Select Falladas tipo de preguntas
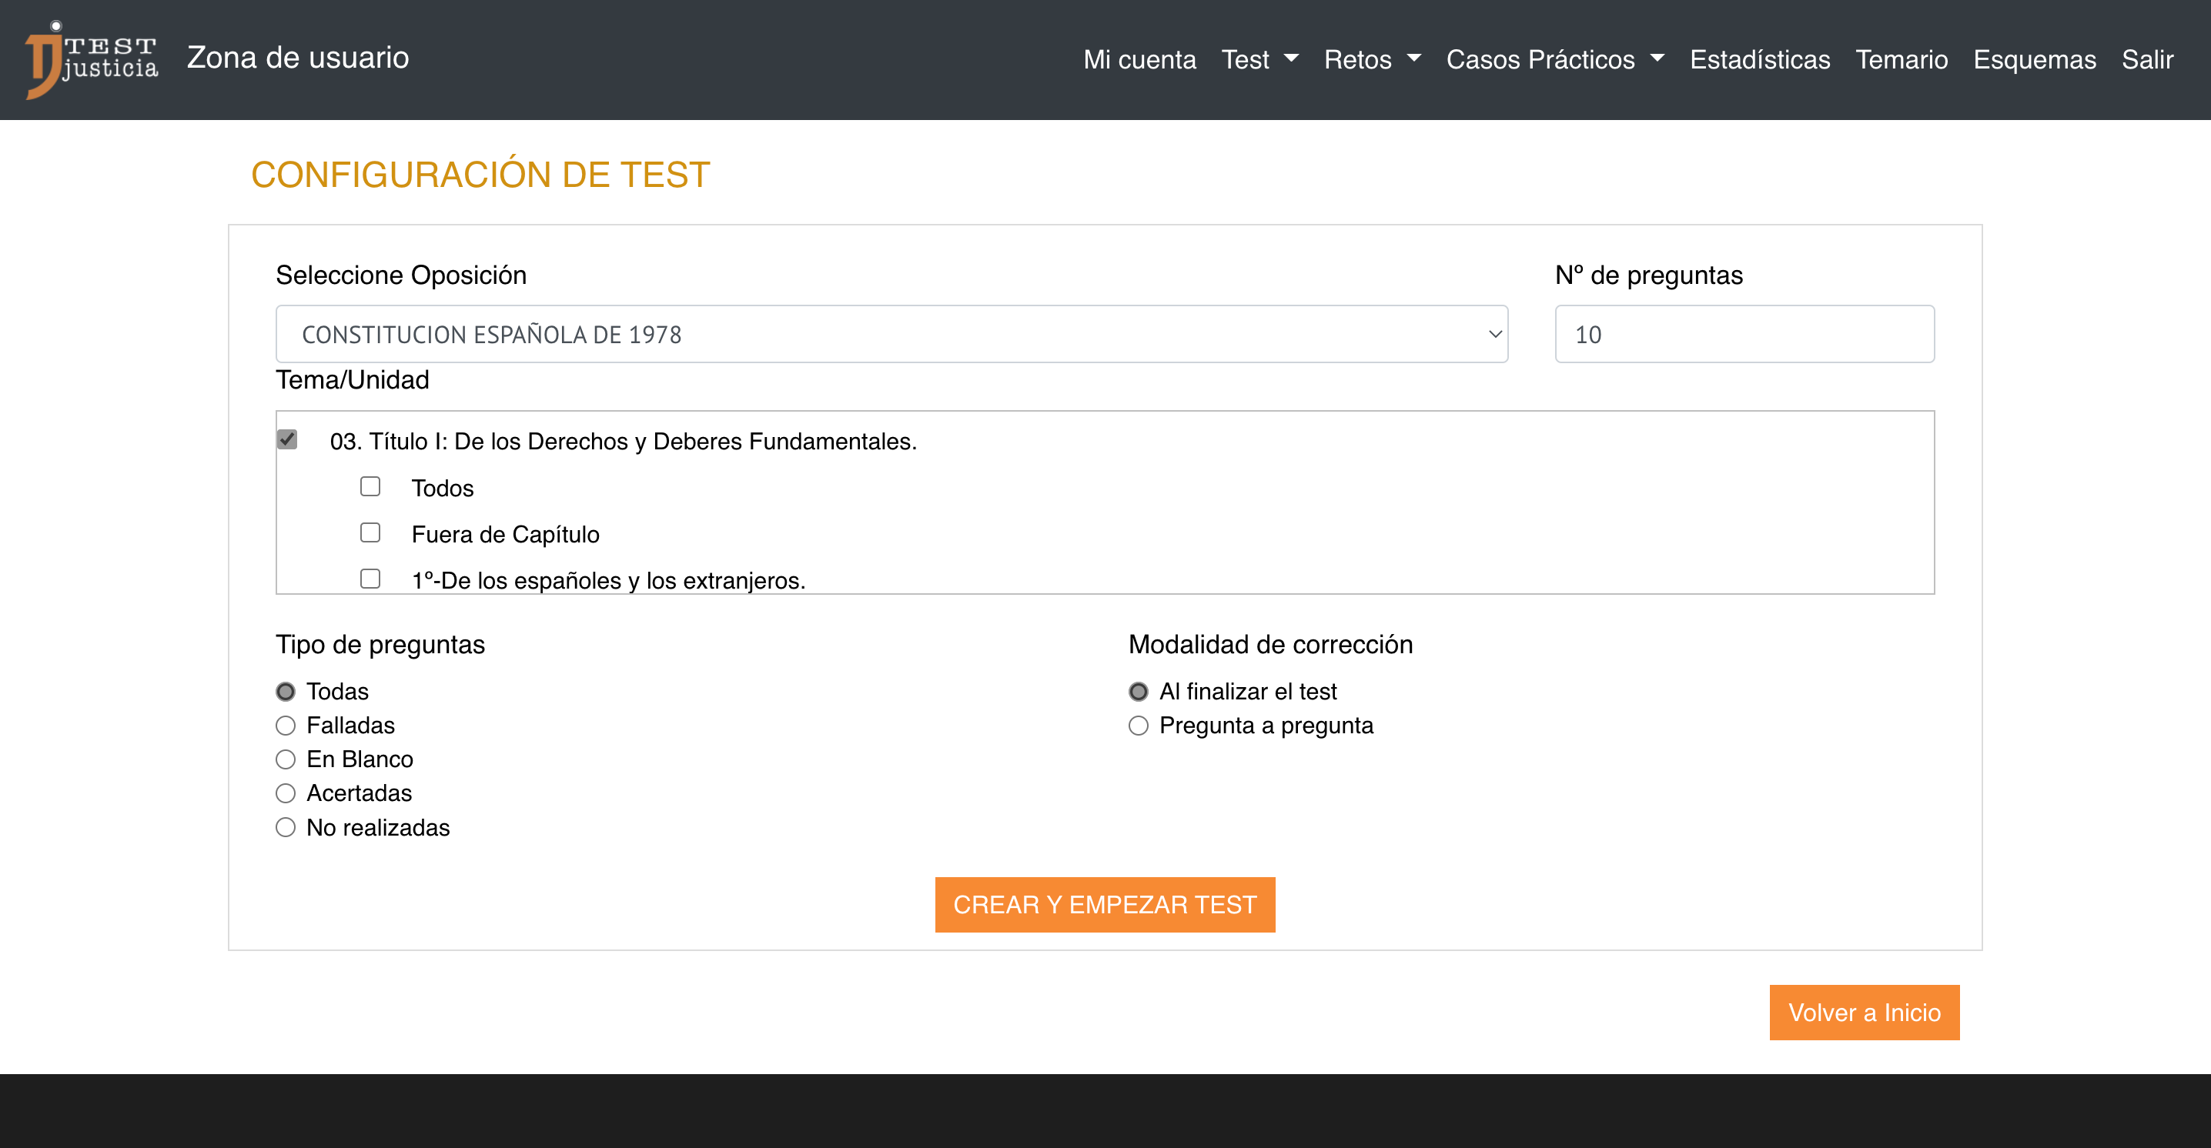The width and height of the screenshot is (2211, 1148). click(x=285, y=726)
